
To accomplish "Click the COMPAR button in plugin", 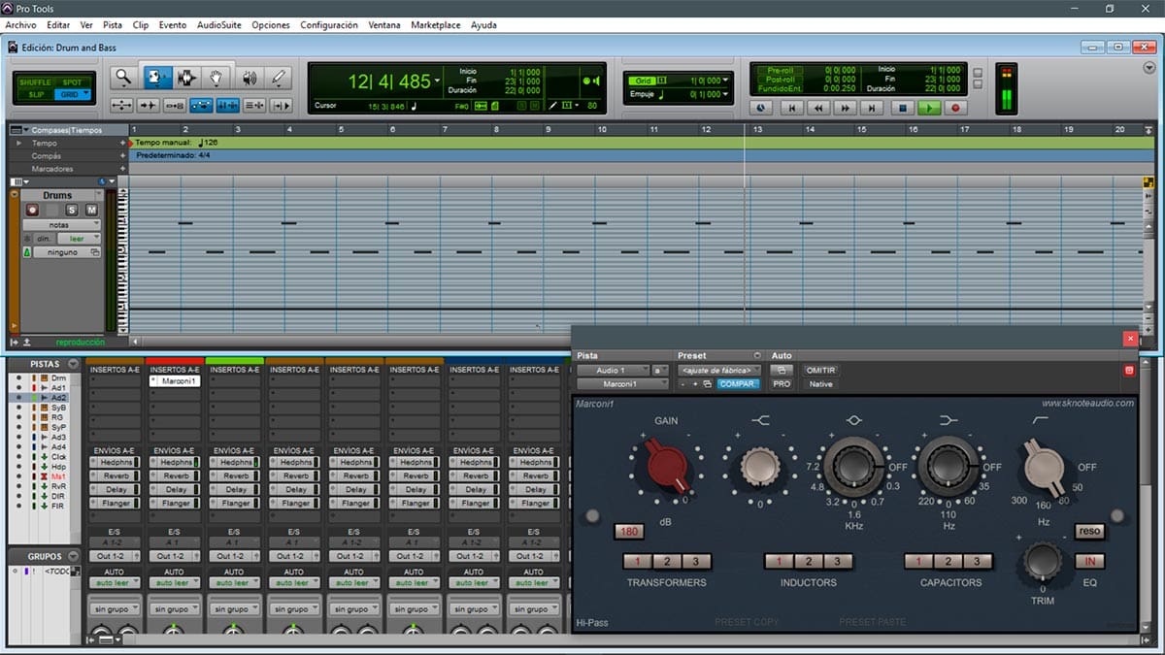I will tap(738, 384).
